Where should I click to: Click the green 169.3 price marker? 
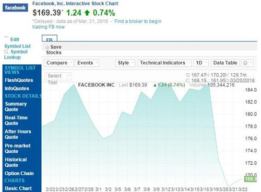coord(251,179)
